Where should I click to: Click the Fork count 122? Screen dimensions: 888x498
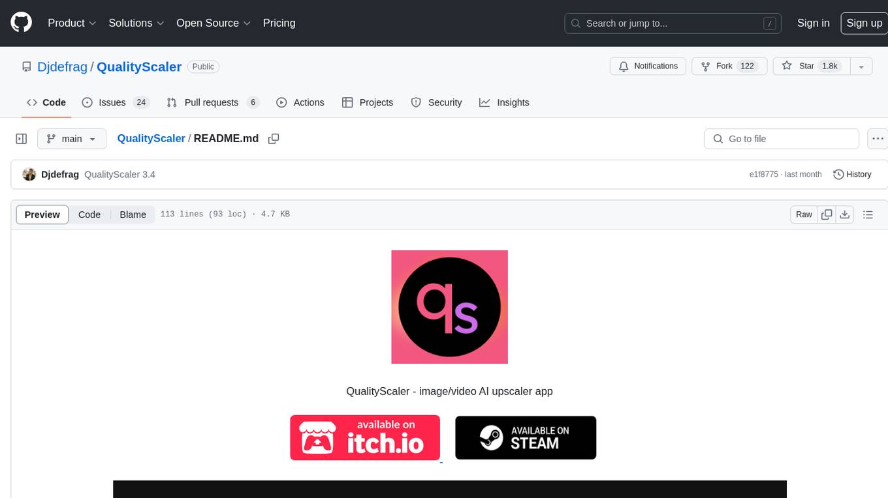pyautogui.click(x=747, y=66)
